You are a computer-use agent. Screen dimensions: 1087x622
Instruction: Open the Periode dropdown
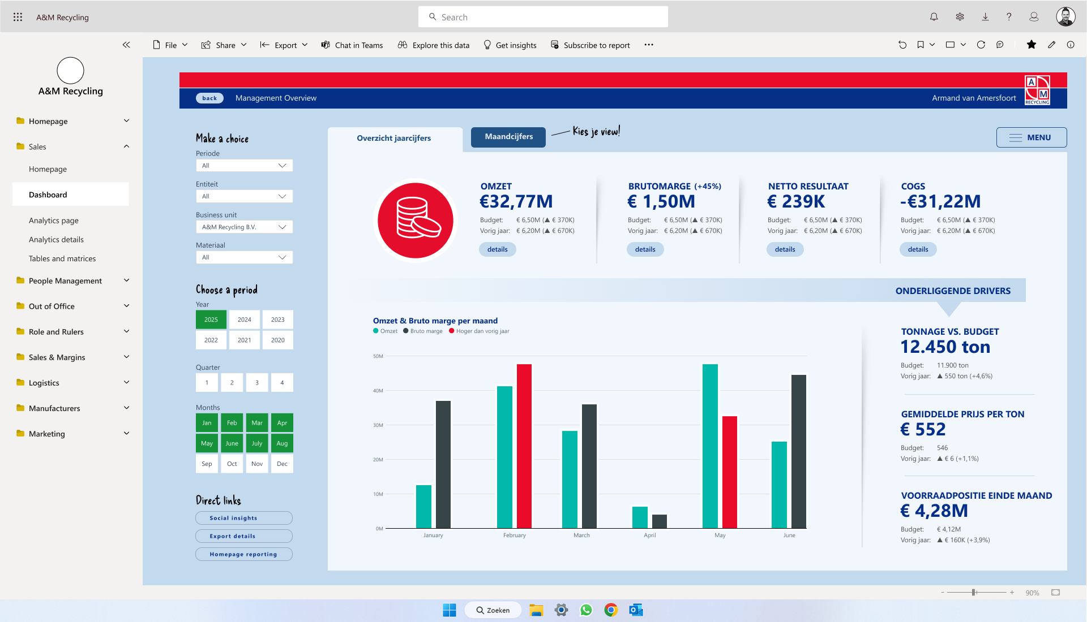click(x=245, y=166)
